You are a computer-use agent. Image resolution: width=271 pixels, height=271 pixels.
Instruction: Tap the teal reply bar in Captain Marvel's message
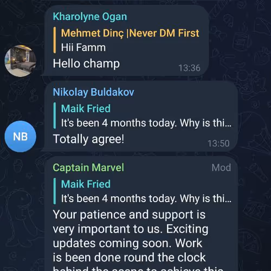(x=55, y=191)
